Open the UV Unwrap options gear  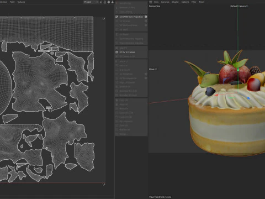[146, 21]
